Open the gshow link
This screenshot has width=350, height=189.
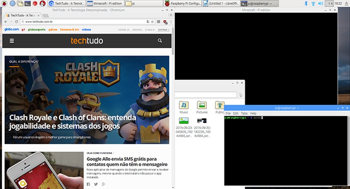[x=53, y=30]
